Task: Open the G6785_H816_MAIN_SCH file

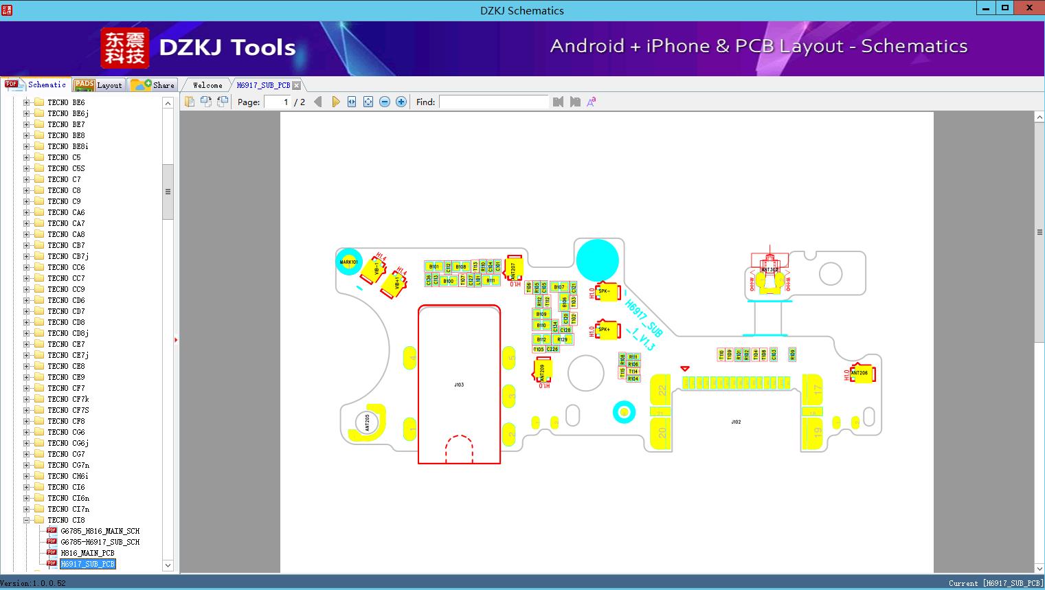Action: [100, 531]
